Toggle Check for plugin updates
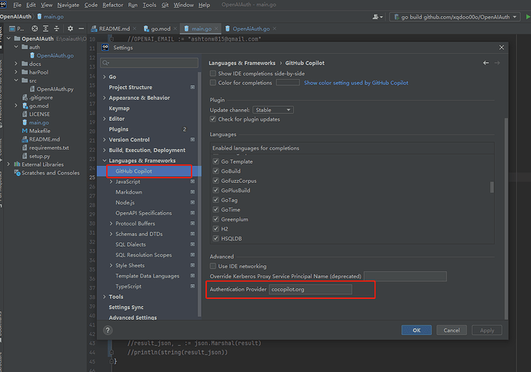531x372 pixels. (212, 119)
